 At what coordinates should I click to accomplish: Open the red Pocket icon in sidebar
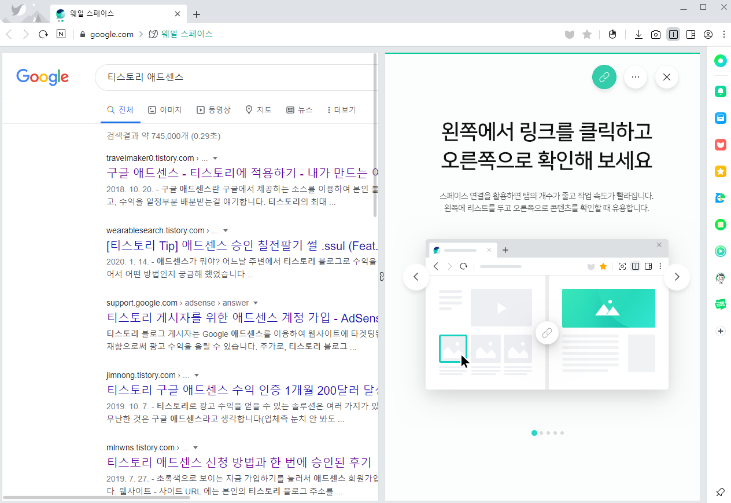coord(720,145)
